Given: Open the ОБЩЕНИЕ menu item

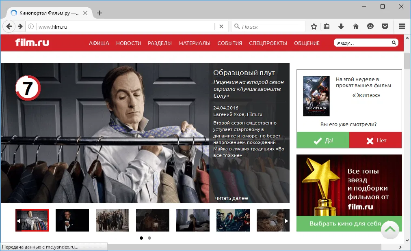Looking at the screenshot, I should (307, 43).
